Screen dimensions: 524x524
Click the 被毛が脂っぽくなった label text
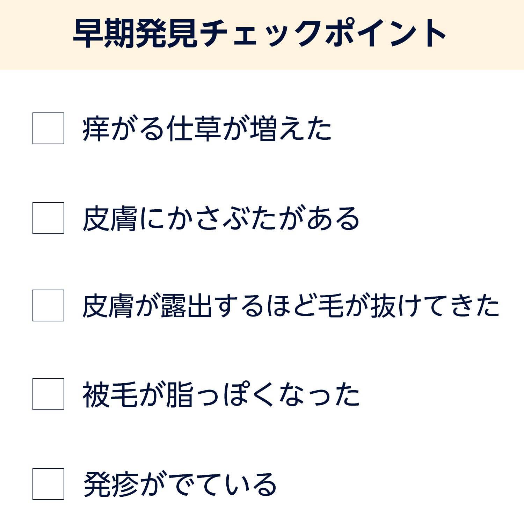(221, 394)
